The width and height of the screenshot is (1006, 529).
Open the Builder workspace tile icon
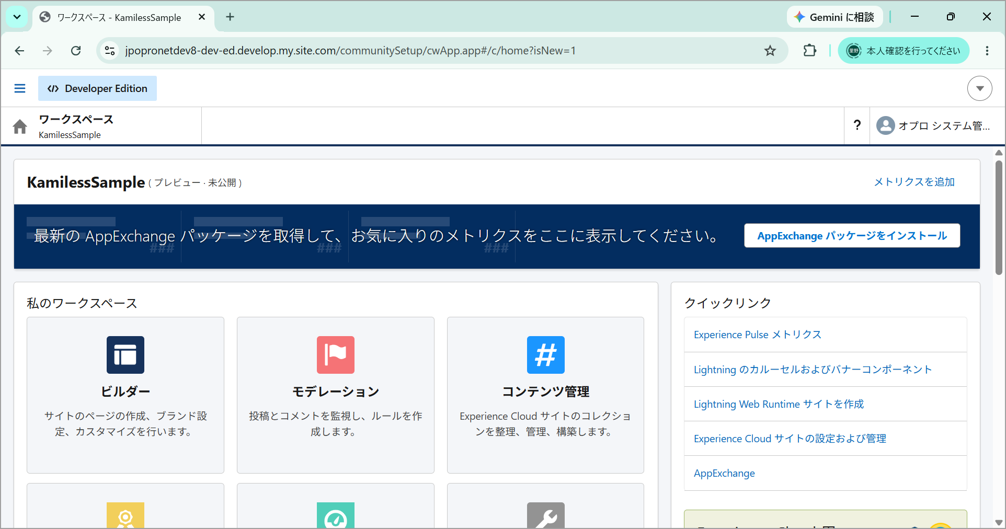[125, 355]
